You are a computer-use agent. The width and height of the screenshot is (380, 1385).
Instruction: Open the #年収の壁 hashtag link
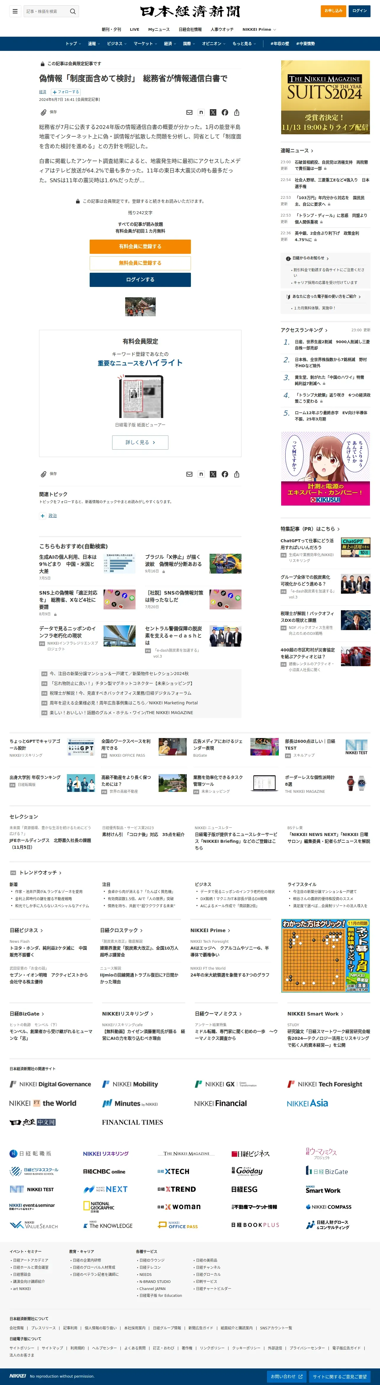coord(279,43)
